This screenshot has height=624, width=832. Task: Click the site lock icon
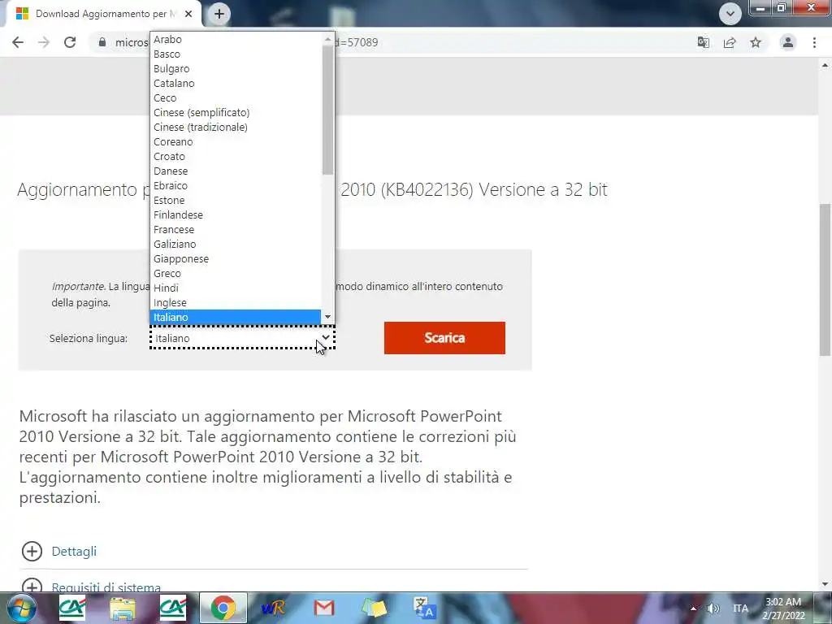click(x=102, y=42)
